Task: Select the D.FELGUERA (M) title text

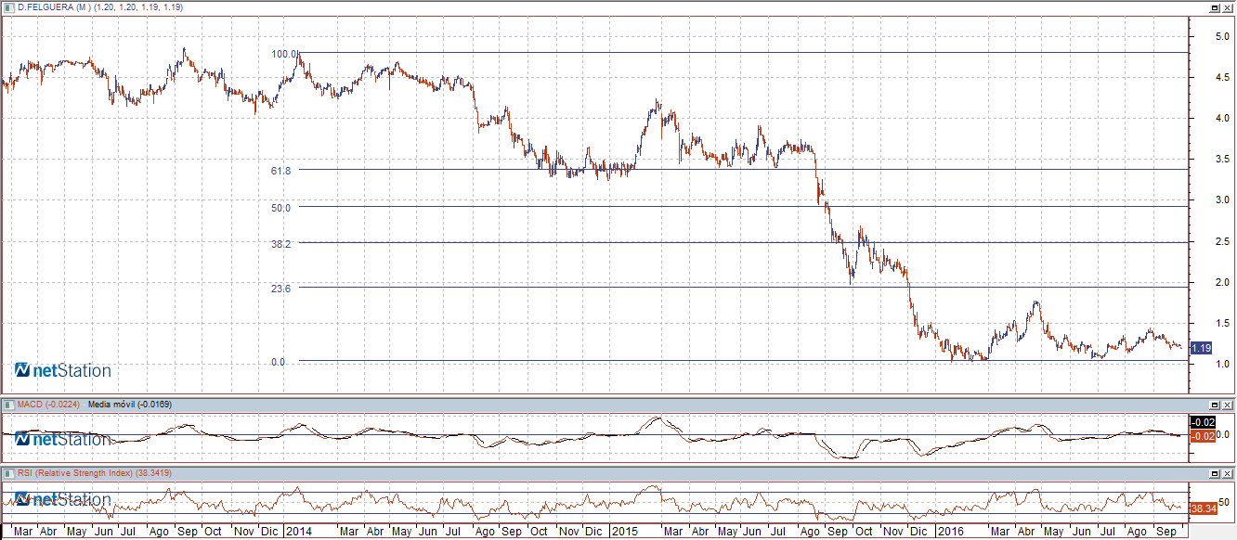Action: tap(52, 7)
